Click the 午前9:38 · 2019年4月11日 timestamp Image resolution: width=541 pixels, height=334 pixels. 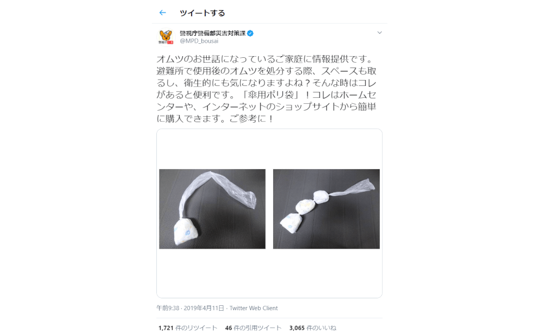190,308
